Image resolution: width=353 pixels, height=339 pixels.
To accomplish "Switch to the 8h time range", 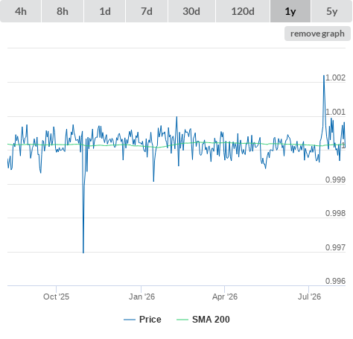I will [63, 11].
